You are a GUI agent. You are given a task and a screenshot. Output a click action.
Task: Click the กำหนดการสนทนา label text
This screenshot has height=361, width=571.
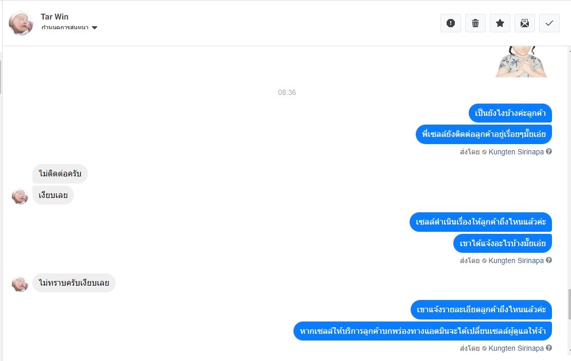[65, 28]
